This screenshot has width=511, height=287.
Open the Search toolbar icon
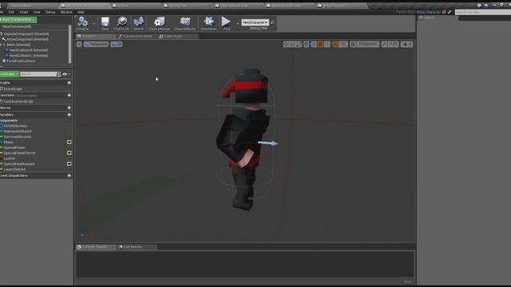click(x=138, y=23)
